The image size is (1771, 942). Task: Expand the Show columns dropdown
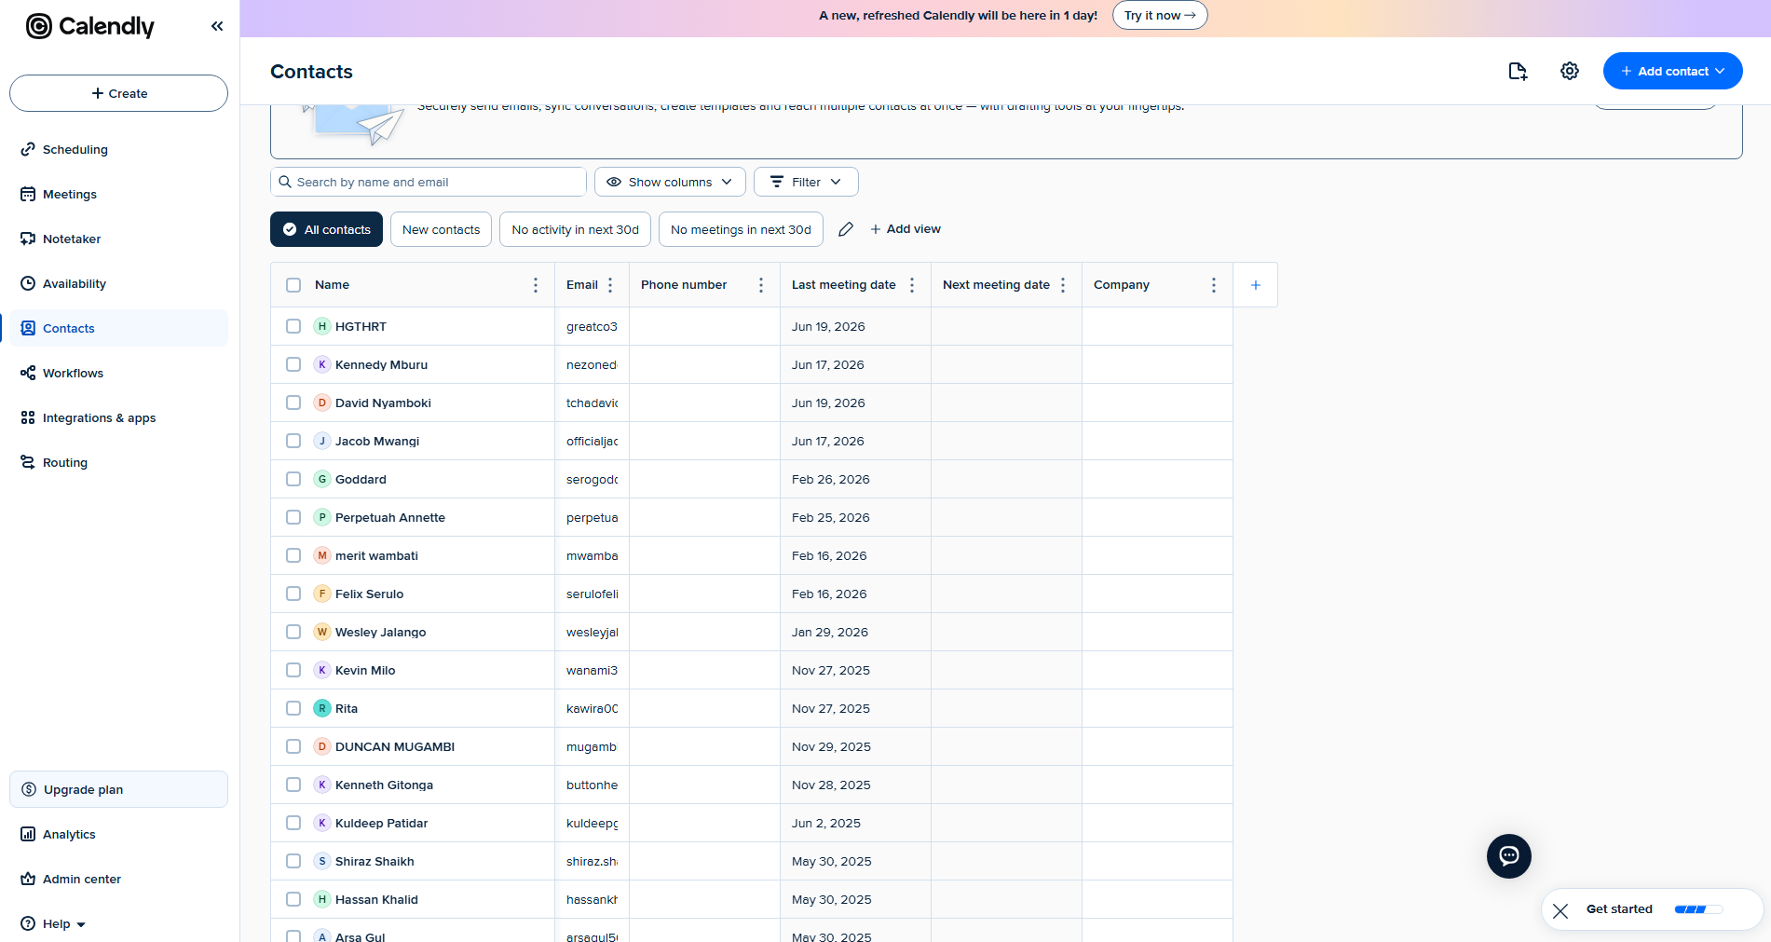pyautogui.click(x=670, y=182)
